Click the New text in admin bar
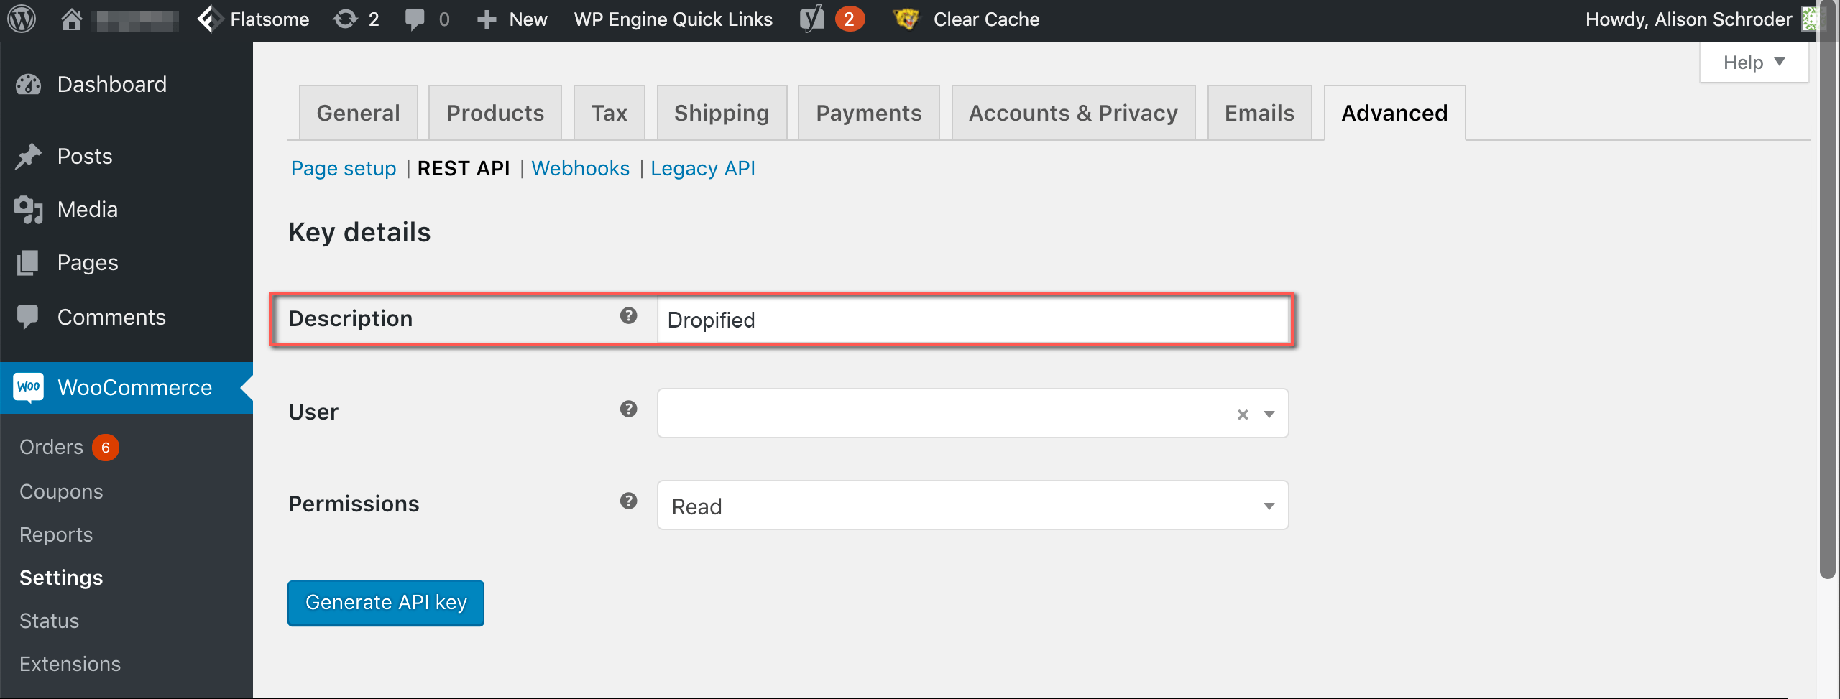This screenshot has height=699, width=1840. (x=528, y=19)
